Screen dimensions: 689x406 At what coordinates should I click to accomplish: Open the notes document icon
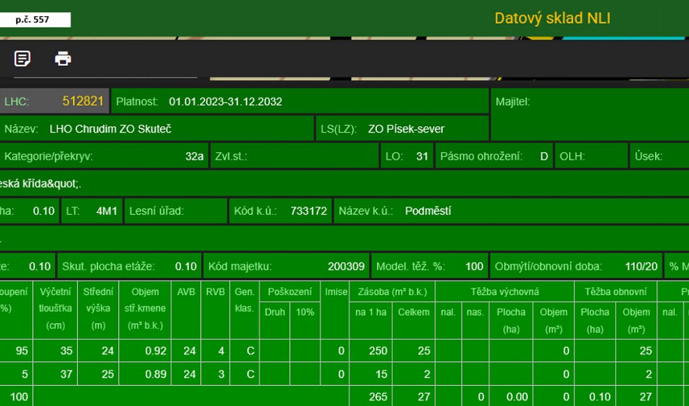point(22,58)
